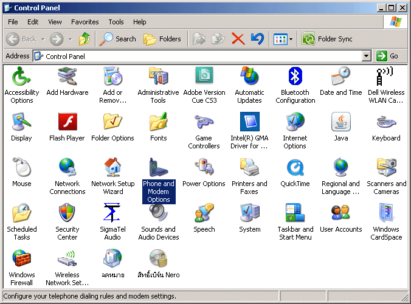The image size is (411, 304).
Task: Open Folder Options icon
Action: pos(112,122)
